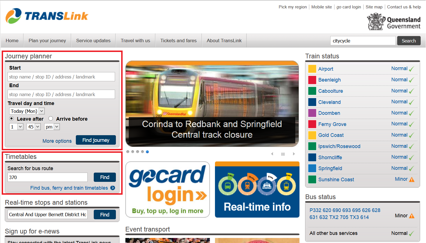The height and width of the screenshot is (243, 426).
Task: Click the Beenleigh line red swatch
Action: [312, 80]
